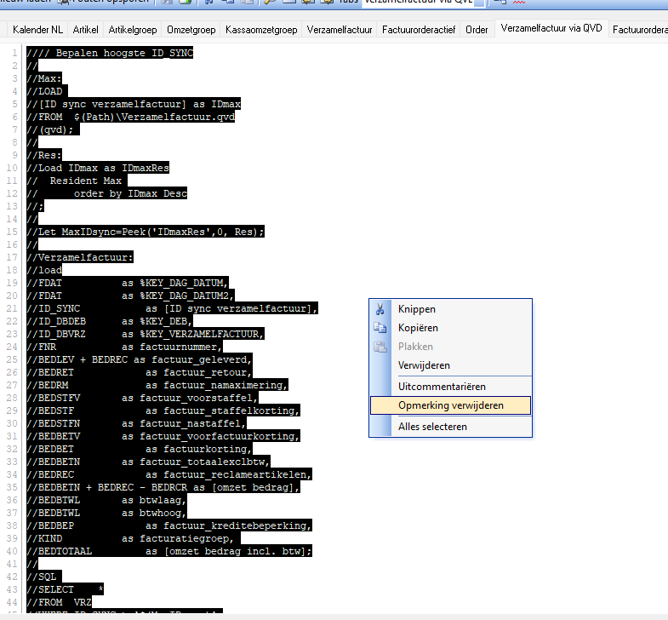This screenshot has width=668, height=620.
Task: Click 'BEDBTWL as btwlaag' line
Action: point(107,501)
